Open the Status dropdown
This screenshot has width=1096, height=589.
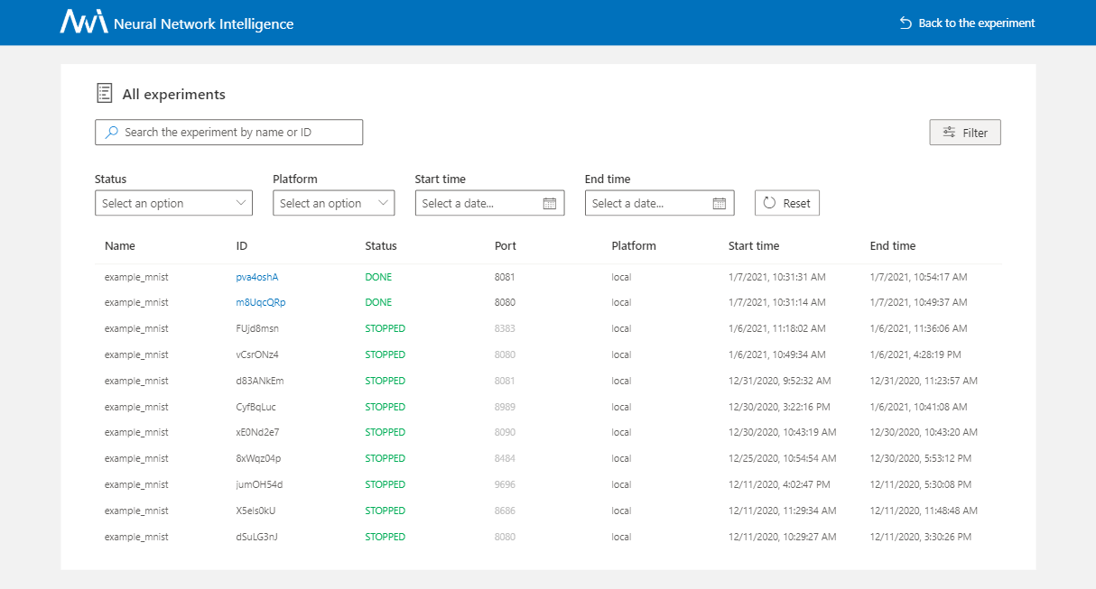pyautogui.click(x=173, y=202)
